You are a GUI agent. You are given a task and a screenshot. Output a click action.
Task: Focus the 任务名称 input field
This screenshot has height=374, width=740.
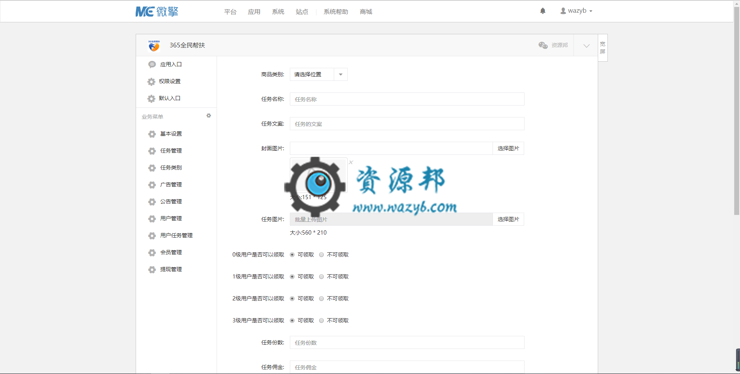click(x=407, y=99)
